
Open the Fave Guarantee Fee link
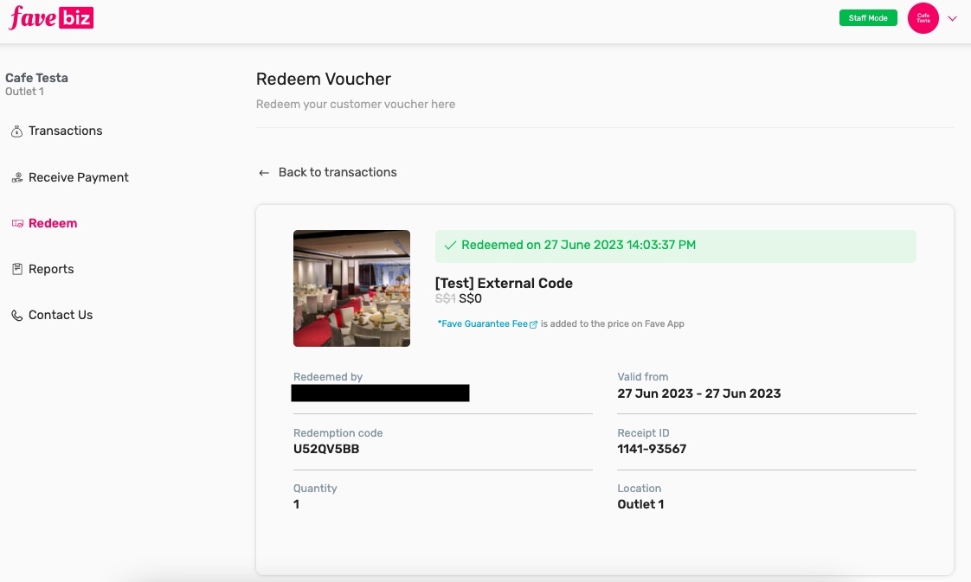(x=485, y=324)
